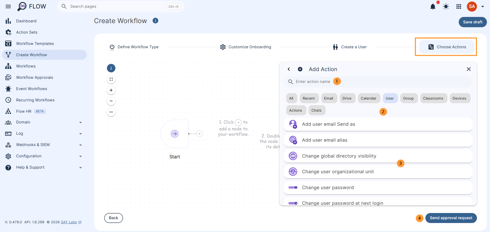This screenshot has width=490, height=232.
Task: Click global directory visibility eye icon
Action: (x=293, y=156)
